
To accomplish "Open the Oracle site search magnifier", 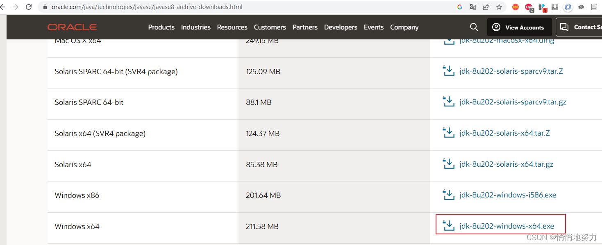I will pos(474,27).
